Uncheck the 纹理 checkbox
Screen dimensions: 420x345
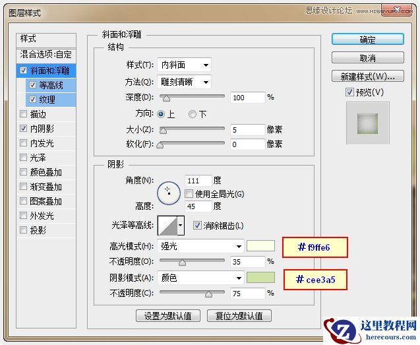pyautogui.click(x=33, y=100)
